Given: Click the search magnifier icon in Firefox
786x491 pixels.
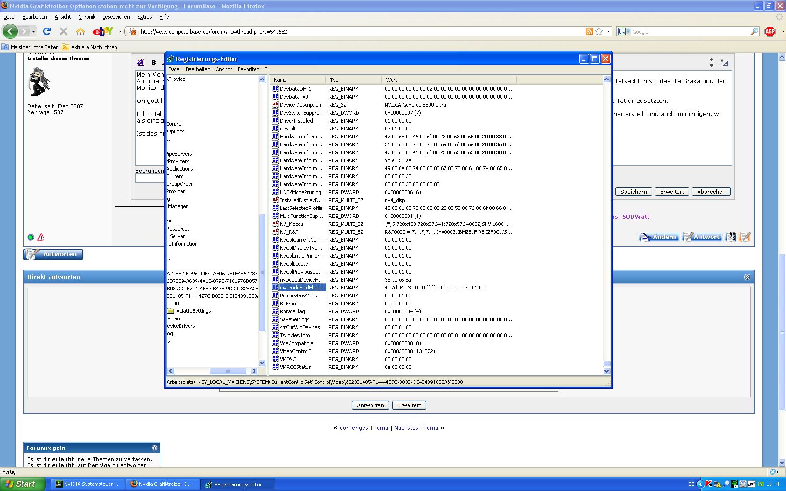Looking at the screenshot, I should [x=755, y=31].
